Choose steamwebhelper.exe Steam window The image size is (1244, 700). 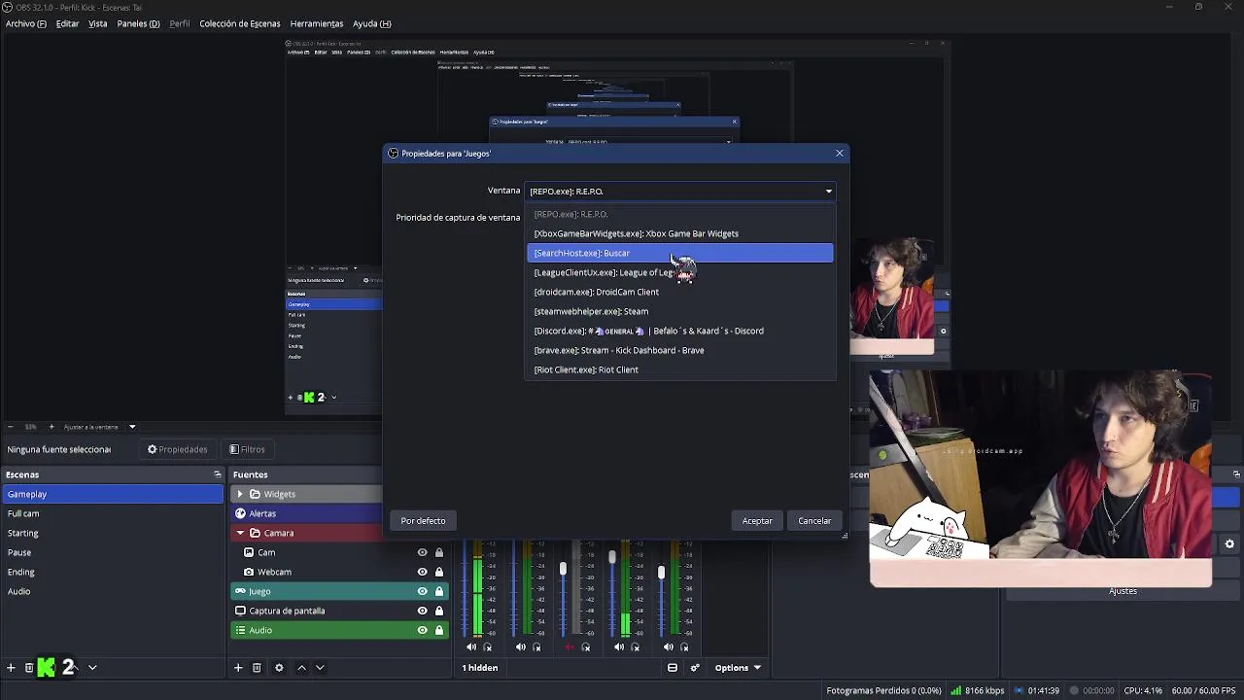[x=680, y=311]
